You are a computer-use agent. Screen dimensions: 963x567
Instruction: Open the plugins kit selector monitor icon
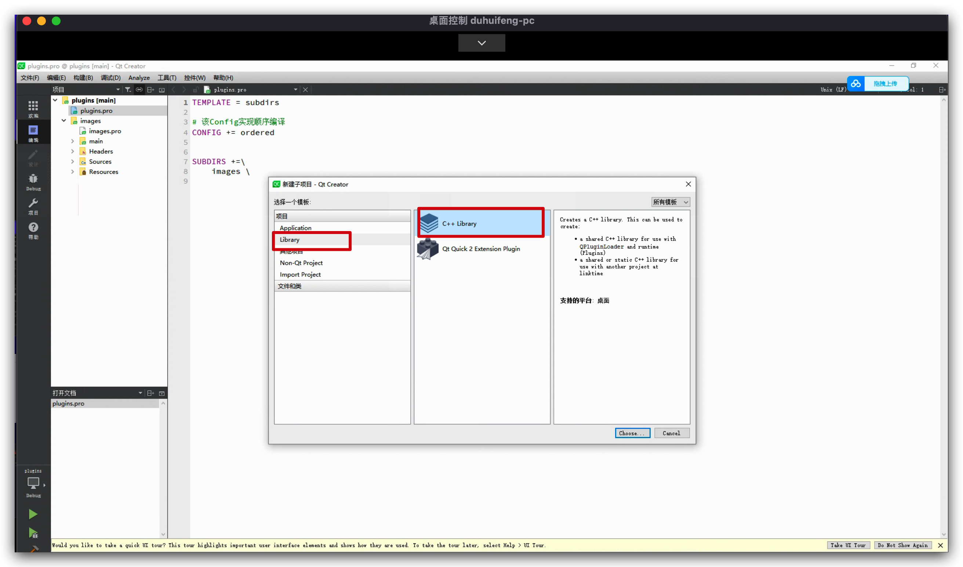tap(33, 483)
